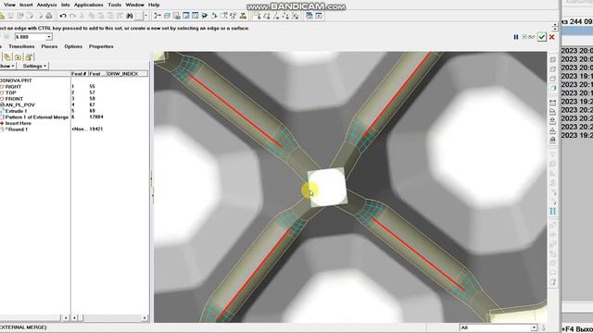Open the View menu
Screen dimensions: 593x333
pyautogui.click(x=9, y=5)
